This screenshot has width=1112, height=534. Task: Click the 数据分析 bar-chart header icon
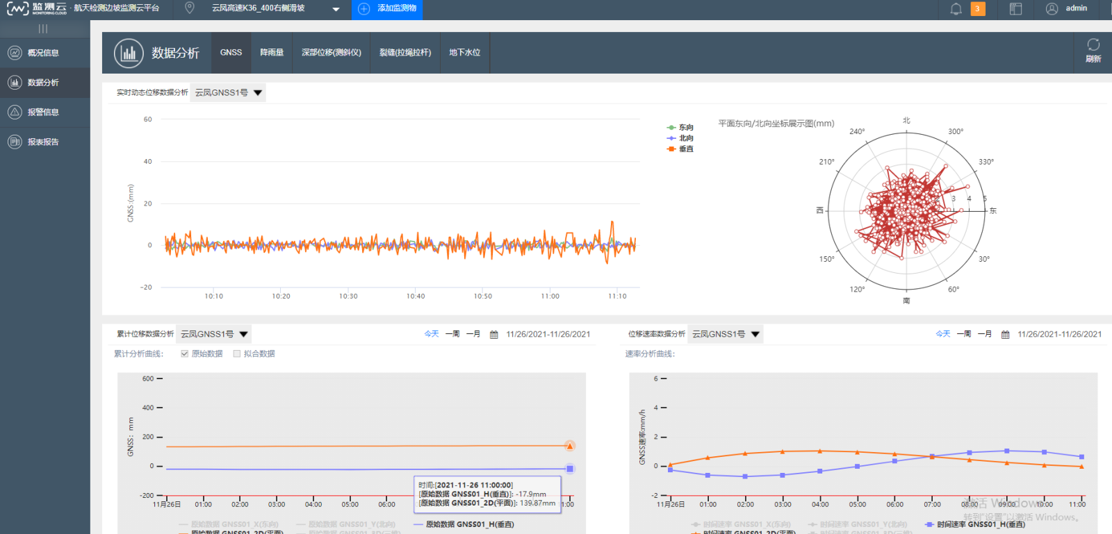click(129, 53)
